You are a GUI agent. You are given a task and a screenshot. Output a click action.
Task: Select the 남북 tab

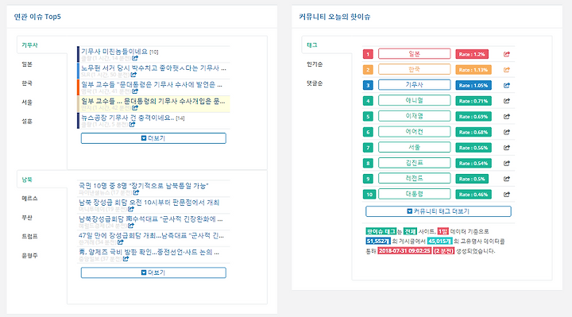(x=27, y=180)
